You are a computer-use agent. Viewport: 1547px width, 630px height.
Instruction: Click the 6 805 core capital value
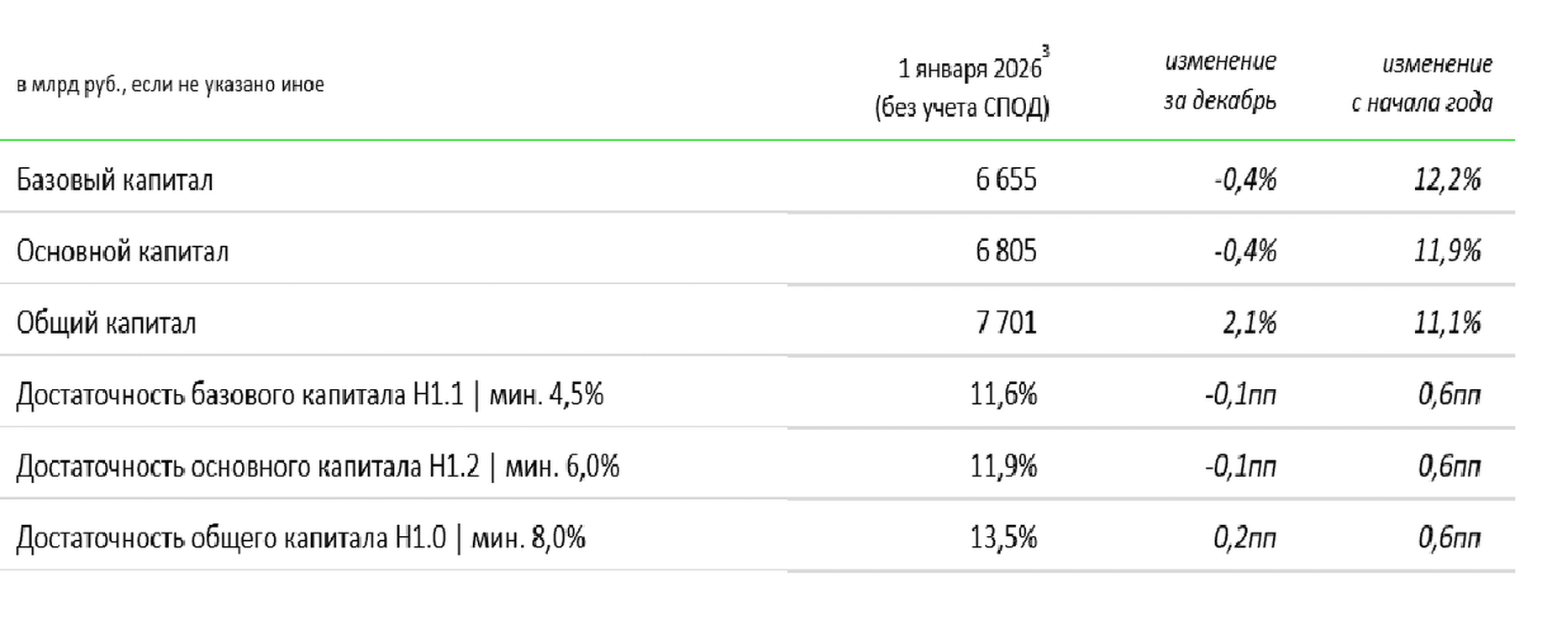tap(1006, 251)
